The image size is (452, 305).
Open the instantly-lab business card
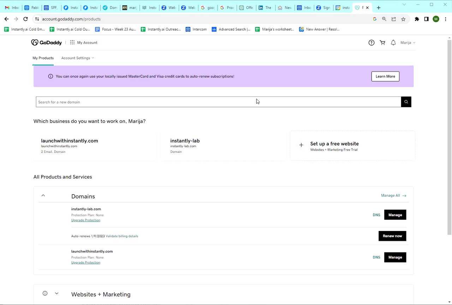click(223, 146)
